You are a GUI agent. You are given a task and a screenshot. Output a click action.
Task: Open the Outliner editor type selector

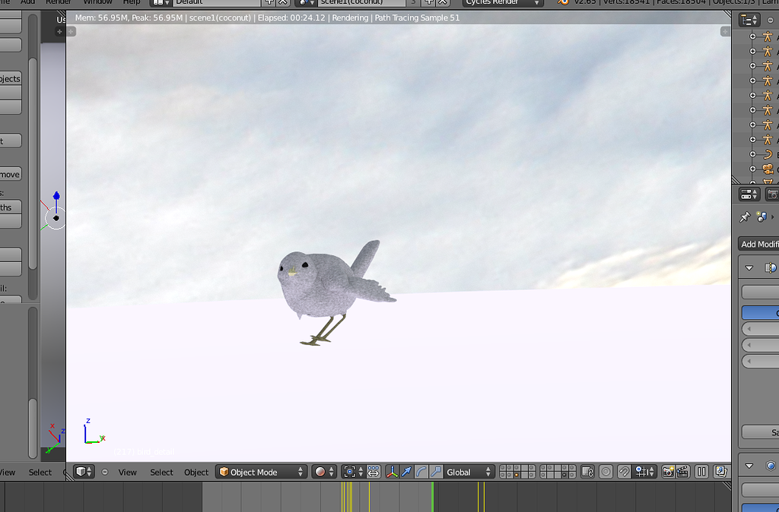click(x=749, y=21)
